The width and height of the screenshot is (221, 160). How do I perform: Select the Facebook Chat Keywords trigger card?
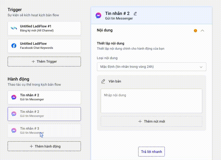click(x=44, y=46)
